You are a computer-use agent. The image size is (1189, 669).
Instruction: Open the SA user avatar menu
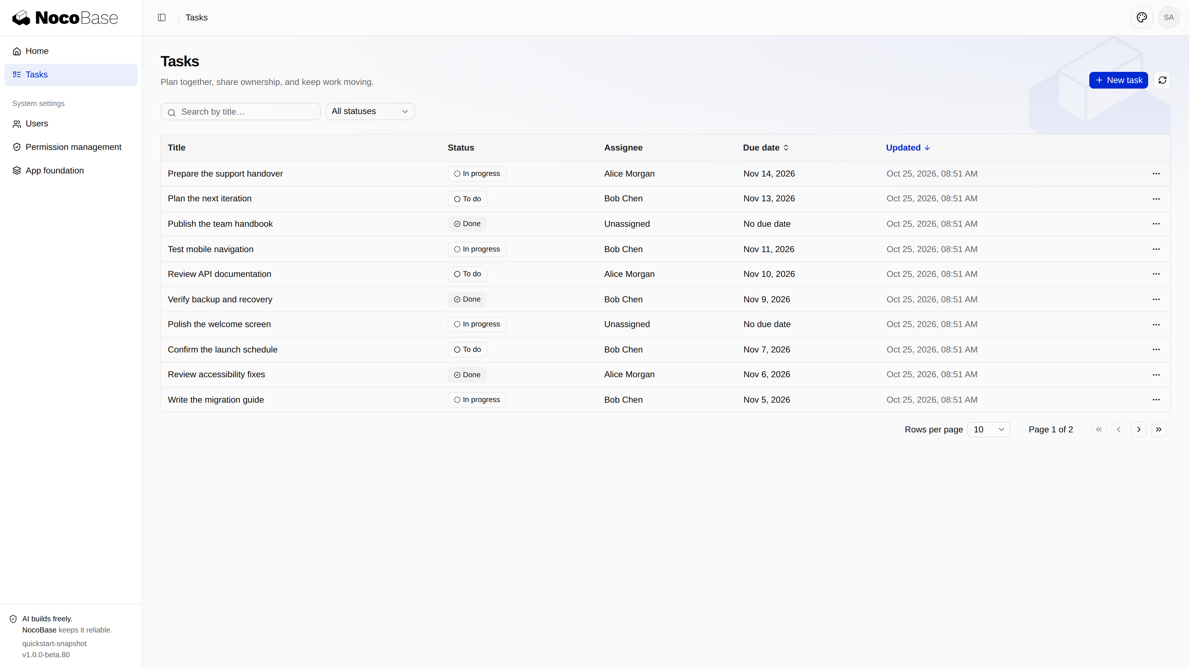coord(1169,18)
